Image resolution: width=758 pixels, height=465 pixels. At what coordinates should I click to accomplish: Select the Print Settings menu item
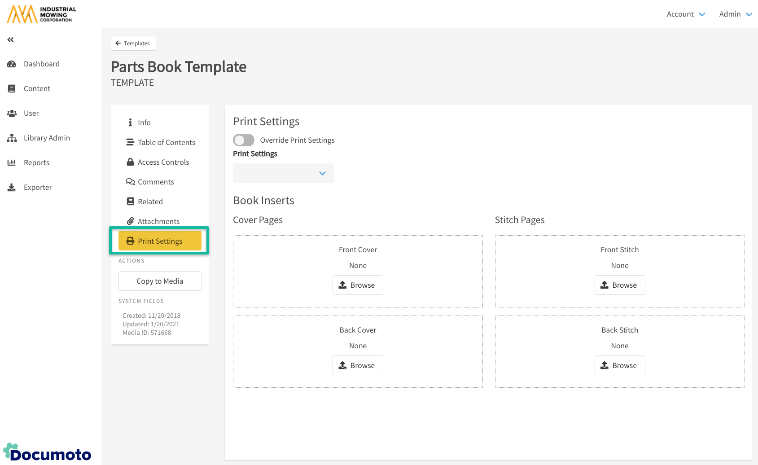point(160,241)
